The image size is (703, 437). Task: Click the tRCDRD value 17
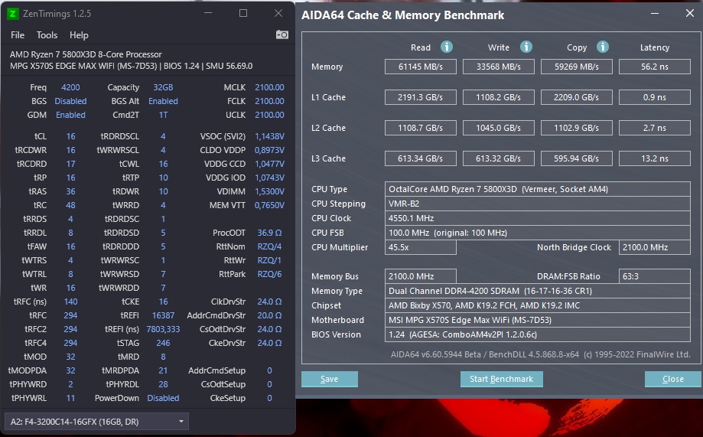click(71, 164)
